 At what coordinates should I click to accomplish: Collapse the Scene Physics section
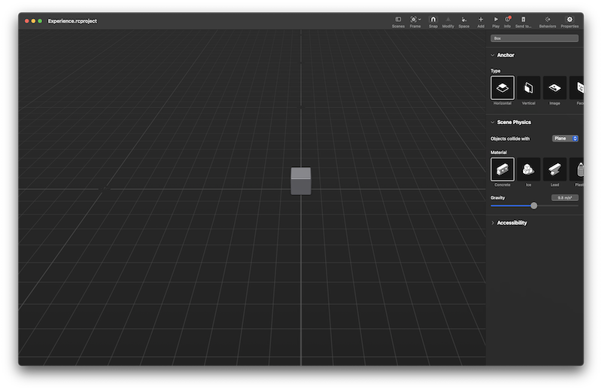pyautogui.click(x=493, y=122)
